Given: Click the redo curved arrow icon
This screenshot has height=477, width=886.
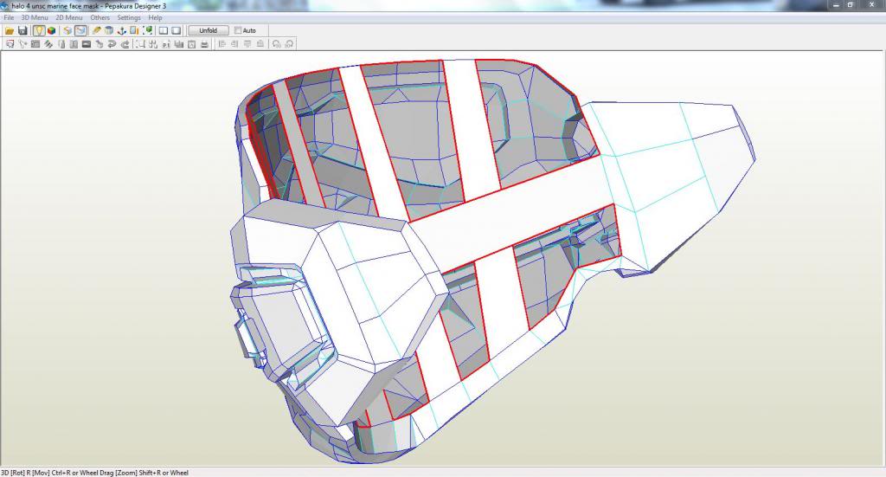Looking at the screenshot, I should pos(125,44).
